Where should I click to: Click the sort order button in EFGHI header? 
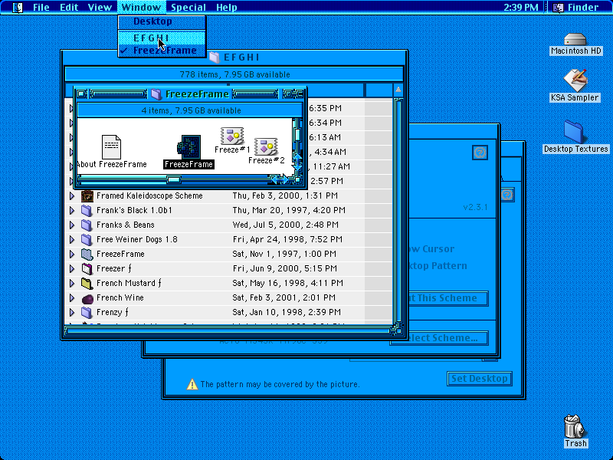tap(398, 90)
